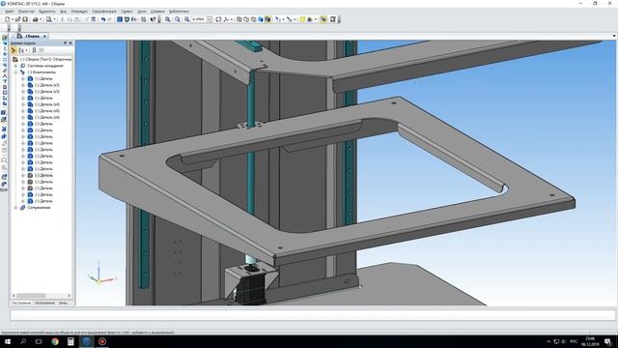Print the document using the printer icon
Image resolution: width=618 pixels, height=348 pixels.
(35, 19)
